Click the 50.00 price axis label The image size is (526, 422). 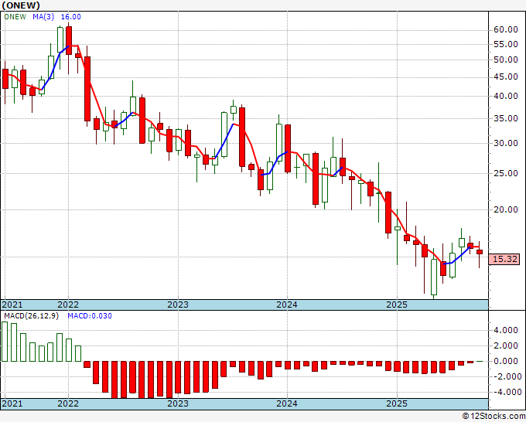[506, 60]
